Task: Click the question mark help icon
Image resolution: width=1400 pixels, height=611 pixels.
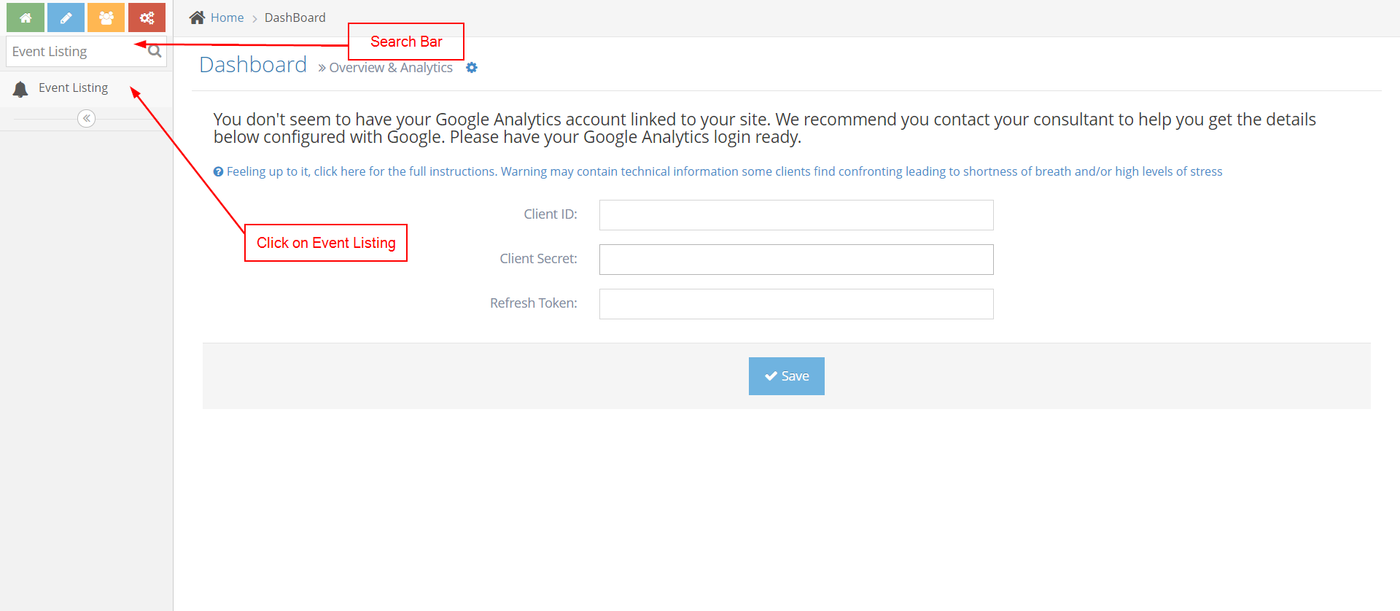Action: click(218, 172)
